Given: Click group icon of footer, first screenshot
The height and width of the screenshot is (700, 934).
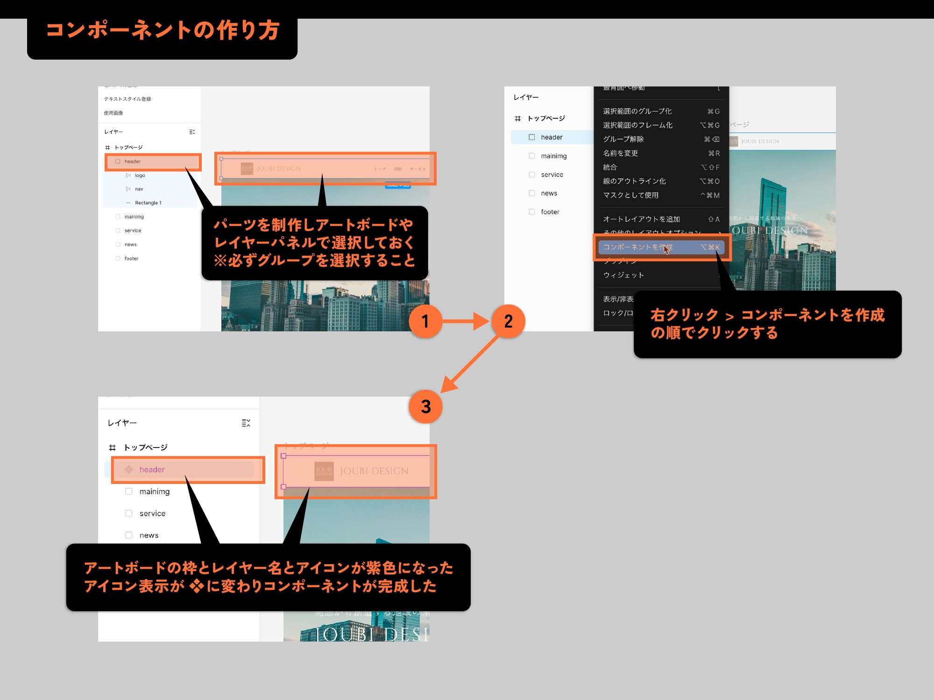Looking at the screenshot, I should [x=118, y=259].
